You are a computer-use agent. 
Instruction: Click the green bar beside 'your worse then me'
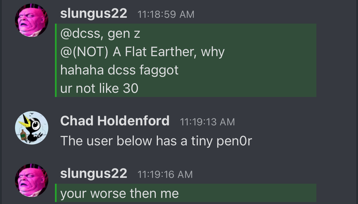click(56, 193)
